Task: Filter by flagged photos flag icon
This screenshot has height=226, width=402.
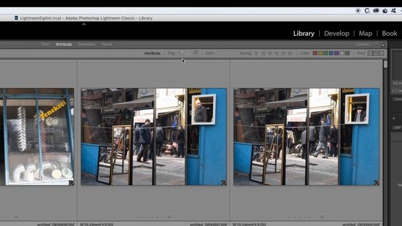Action: tap(182, 53)
